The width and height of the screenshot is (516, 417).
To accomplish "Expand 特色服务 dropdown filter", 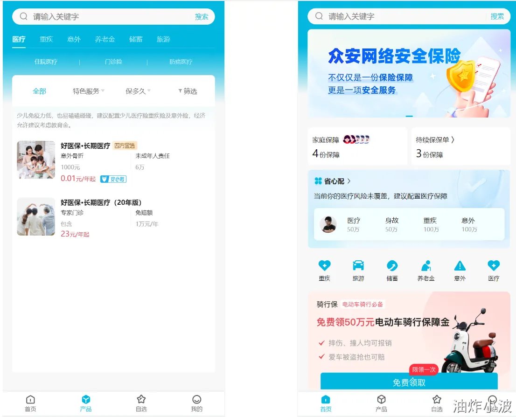I will coord(89,91).
